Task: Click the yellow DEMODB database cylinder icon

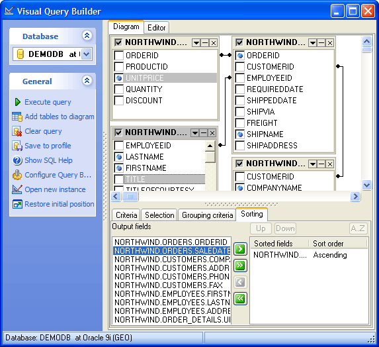Action: click(x=21, y=54)
